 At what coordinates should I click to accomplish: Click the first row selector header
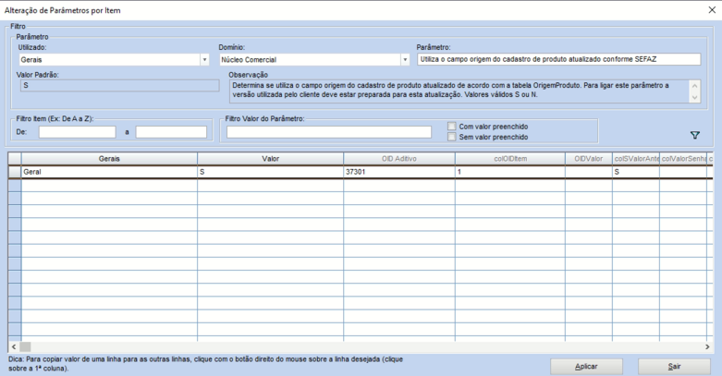[x=14, y=172]
